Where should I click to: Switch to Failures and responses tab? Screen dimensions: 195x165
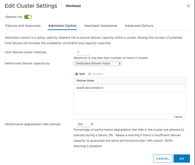pyautogui.click(x=23, y=26)
